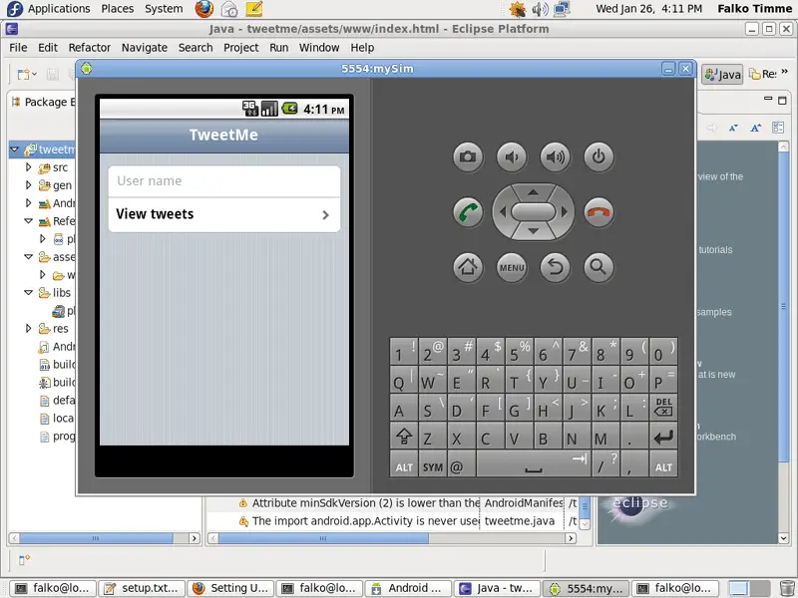Click the D-pad down arrow
Viewport: 798px width, 598px height.
[x=533, y=231]
